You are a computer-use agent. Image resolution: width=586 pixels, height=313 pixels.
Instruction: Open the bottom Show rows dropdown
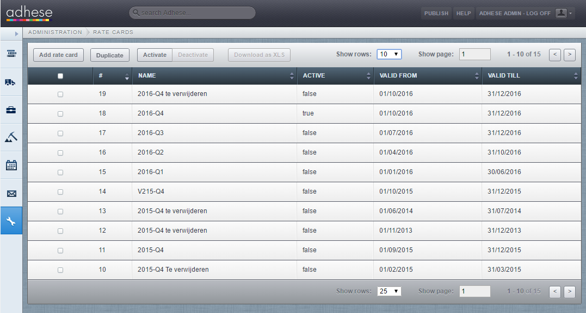(389, 291)
